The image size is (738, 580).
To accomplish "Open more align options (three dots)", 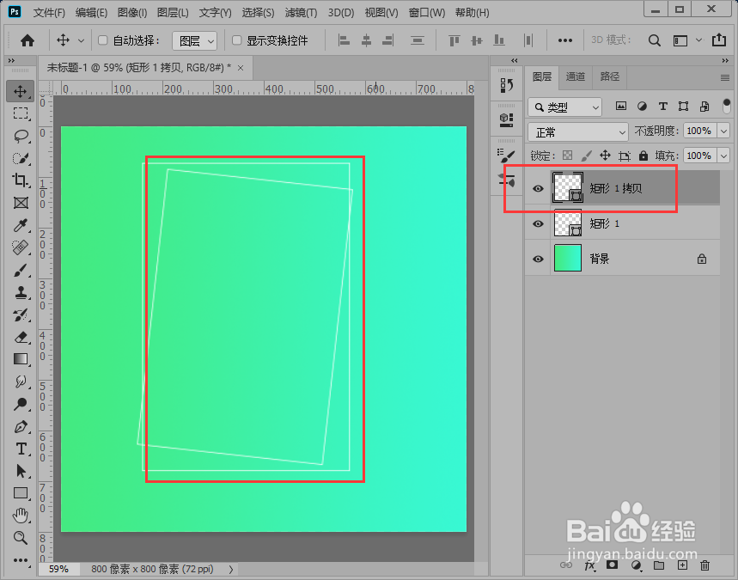I will 564,40.
